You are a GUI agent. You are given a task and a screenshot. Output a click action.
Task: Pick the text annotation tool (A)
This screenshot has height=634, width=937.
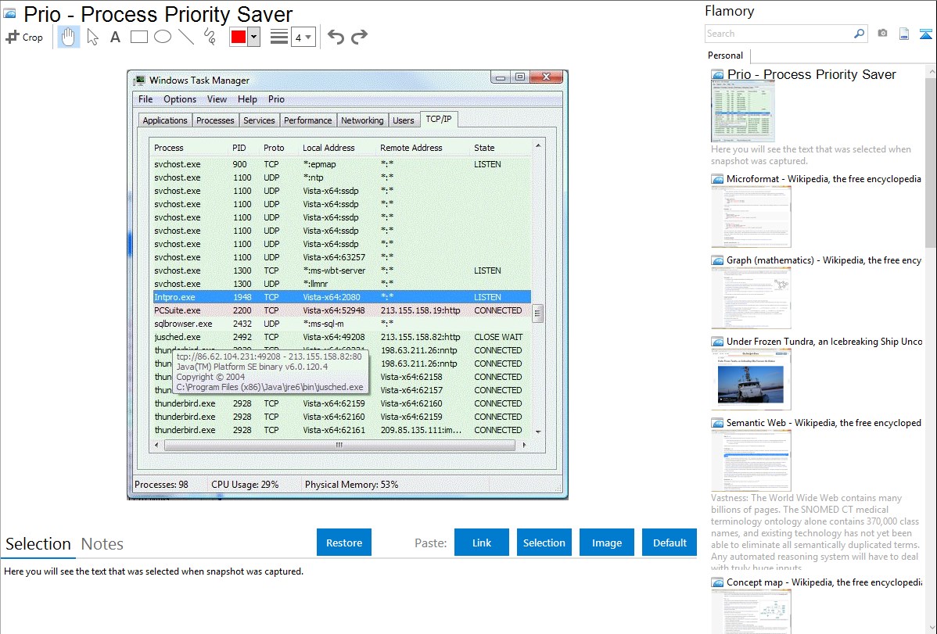click(x=115, y=37)
